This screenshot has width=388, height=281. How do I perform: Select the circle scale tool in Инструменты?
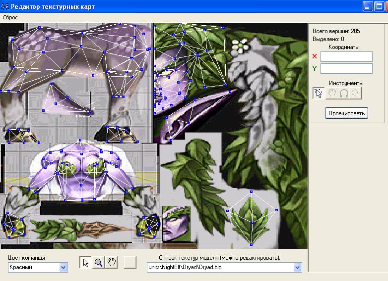pos(355,94)
